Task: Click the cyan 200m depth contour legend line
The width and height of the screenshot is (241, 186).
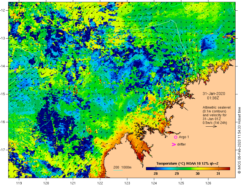Action: click(x=118, y=170)
